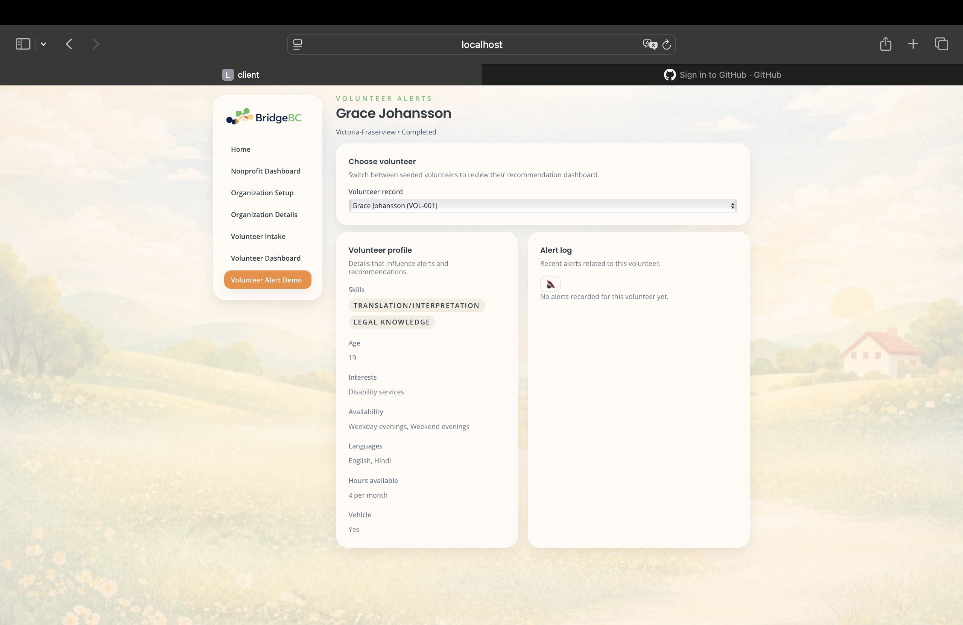Click the muted bell alert icon
This screenshot has height=625, width=963.
point(550,284)
